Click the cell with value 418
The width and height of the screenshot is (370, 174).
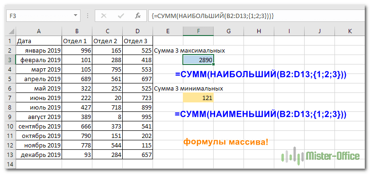point(137,60)
